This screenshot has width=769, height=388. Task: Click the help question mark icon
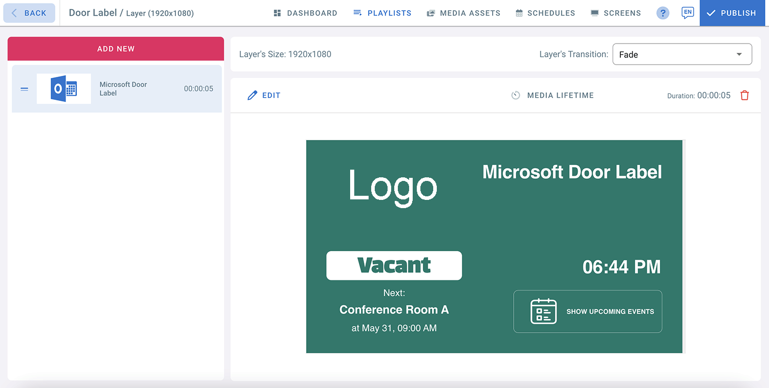[x=663, y=13]
